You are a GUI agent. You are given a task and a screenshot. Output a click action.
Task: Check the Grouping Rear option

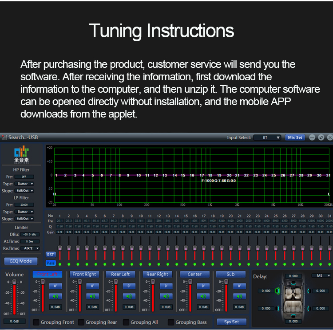[81, 322]
